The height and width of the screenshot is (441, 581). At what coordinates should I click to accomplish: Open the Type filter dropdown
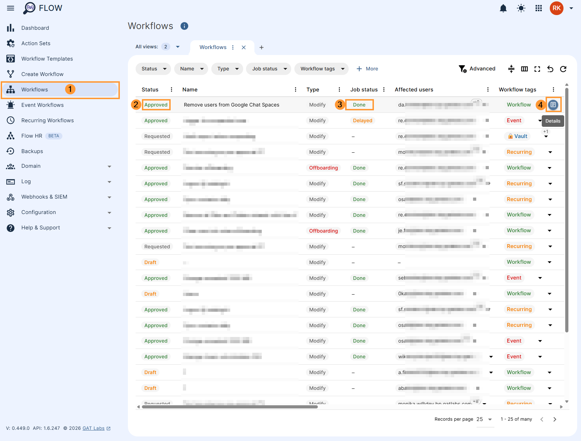227,69
